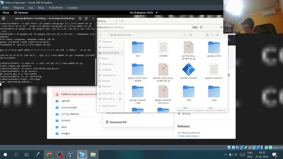Open GNOME Activities overview (Обзор)
Image resolution: width=283 pixels, height=159 pixels.
(x=6, y=13)
